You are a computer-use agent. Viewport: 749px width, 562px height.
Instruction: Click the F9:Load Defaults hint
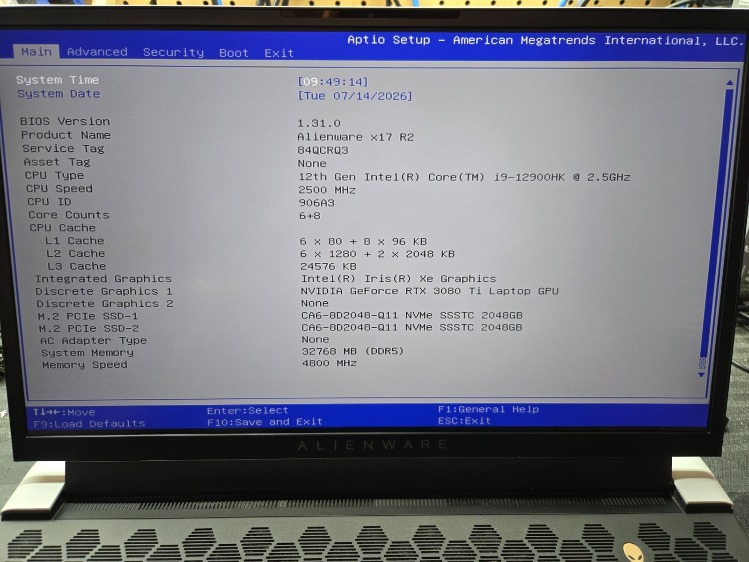coord(89,423)
